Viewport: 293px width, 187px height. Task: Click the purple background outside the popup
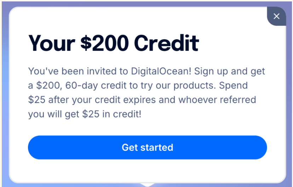[4, 106]
